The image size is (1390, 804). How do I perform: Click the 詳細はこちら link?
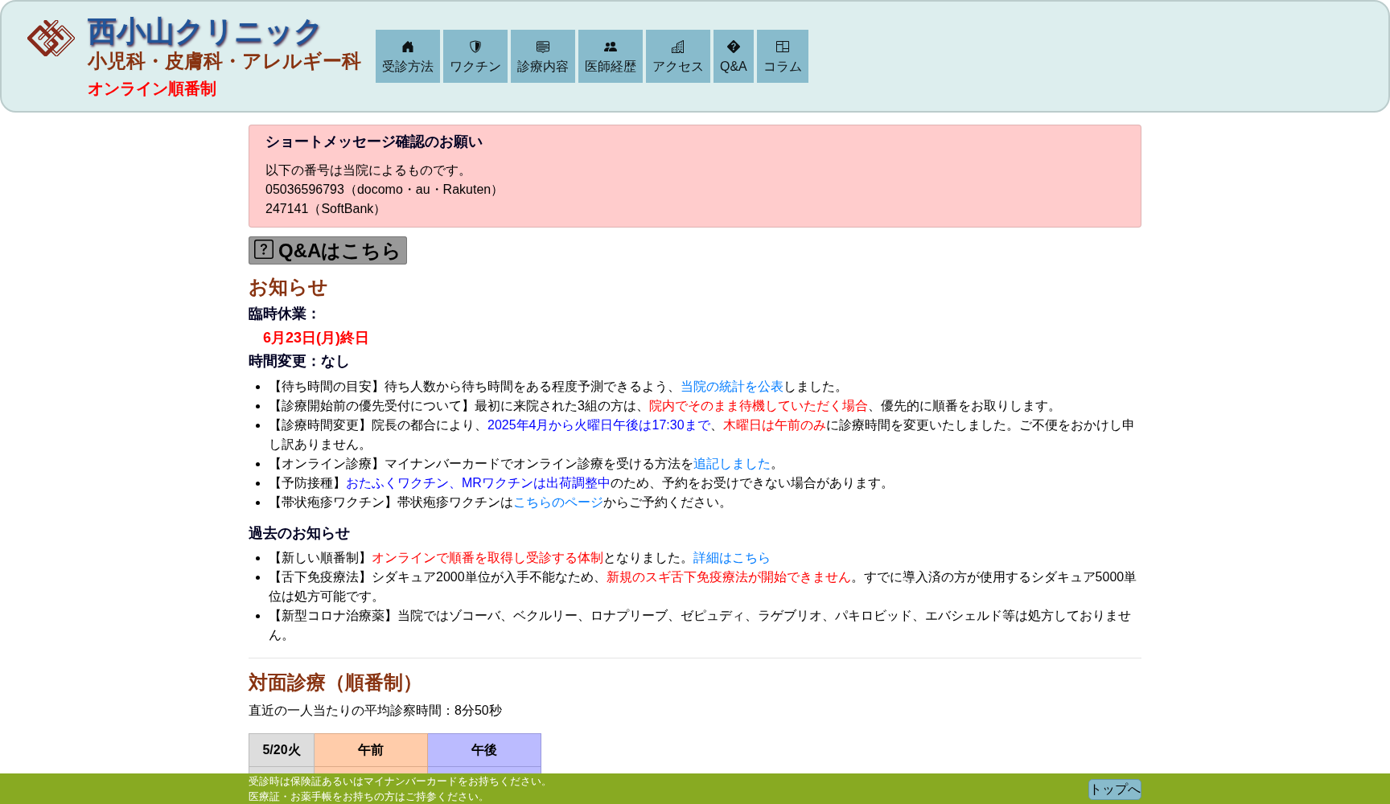click(x=732, y=558)
